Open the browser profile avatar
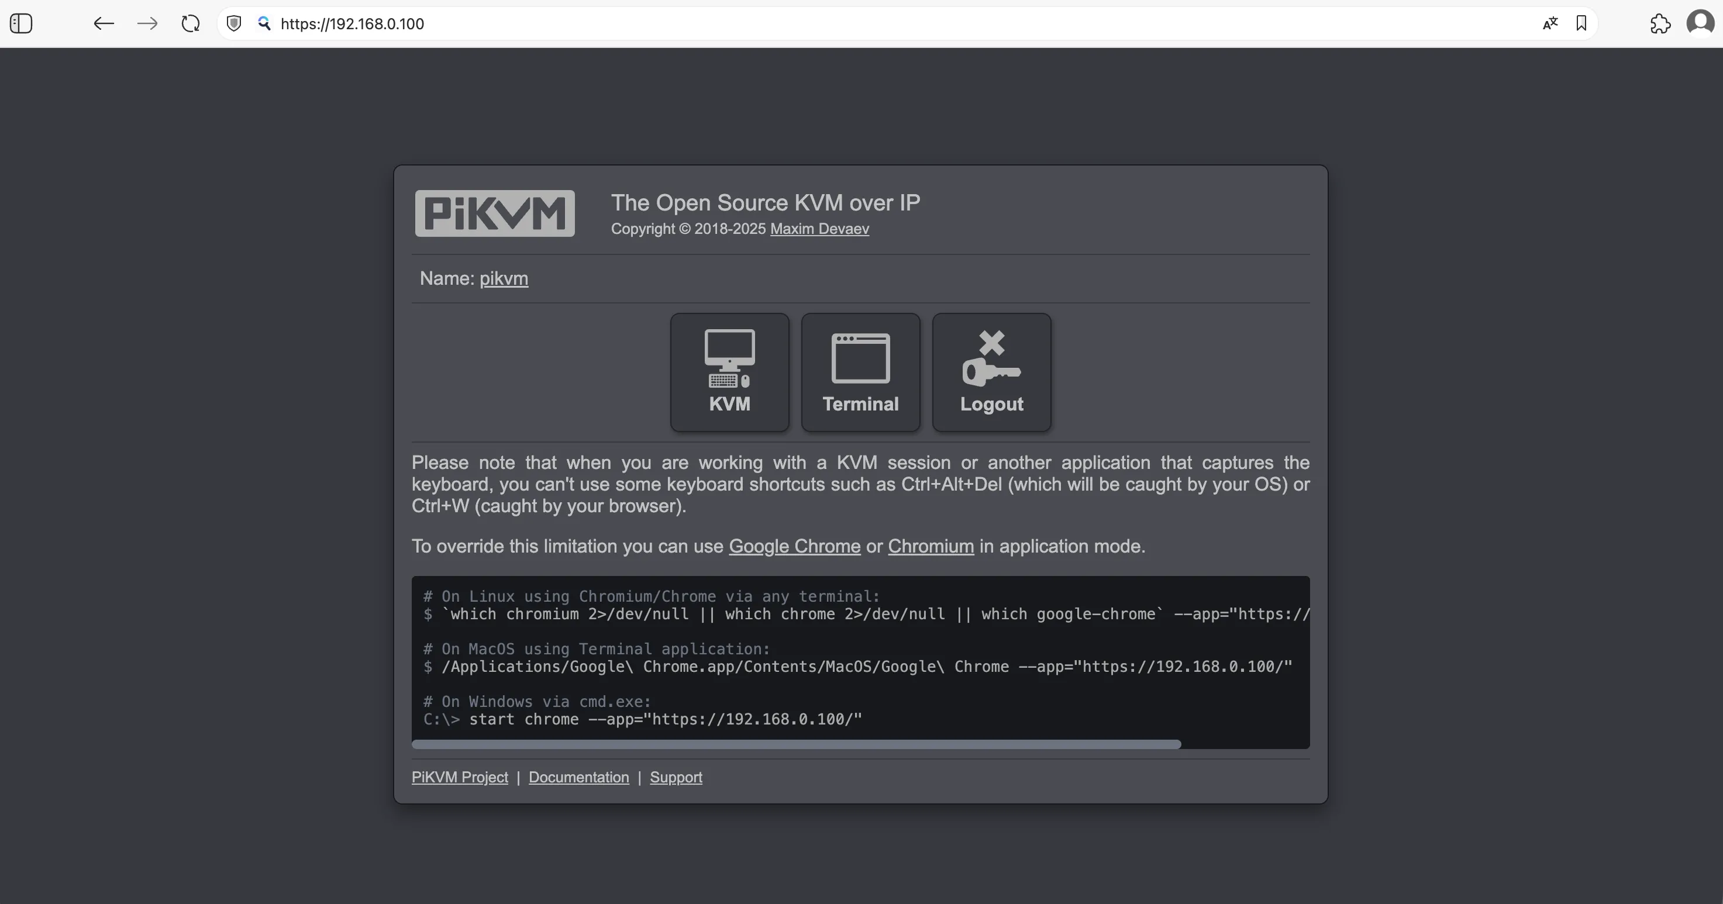The height and width of the screenshot is (904, 1723). tap(1700, 23)
